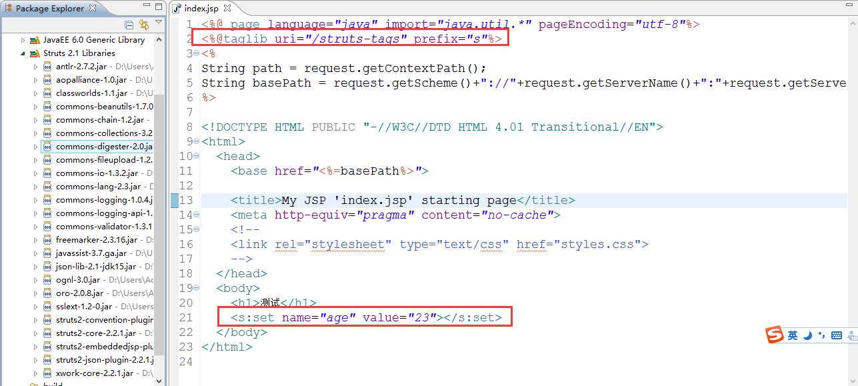Viewport: 858px width, 386px height.
Task: Toggle the Sogou punctuation mode icon
Action: 821,335
